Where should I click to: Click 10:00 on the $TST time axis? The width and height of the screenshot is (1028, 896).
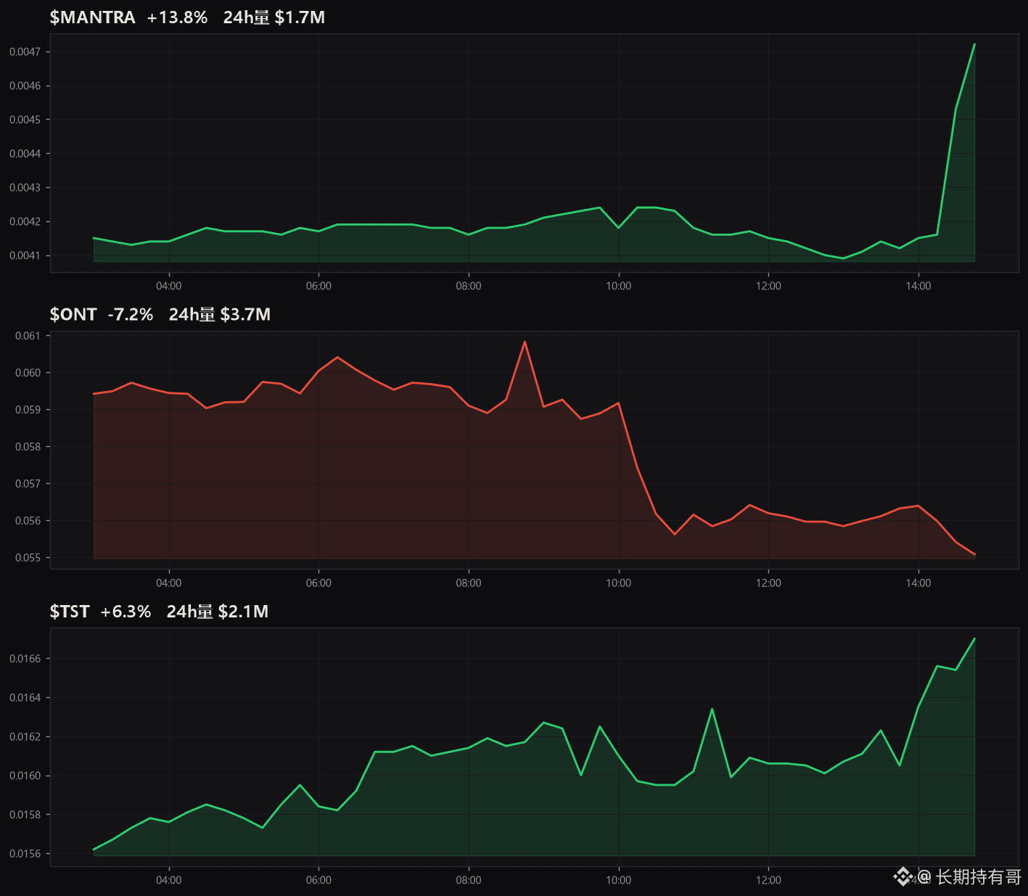[619, 880]
